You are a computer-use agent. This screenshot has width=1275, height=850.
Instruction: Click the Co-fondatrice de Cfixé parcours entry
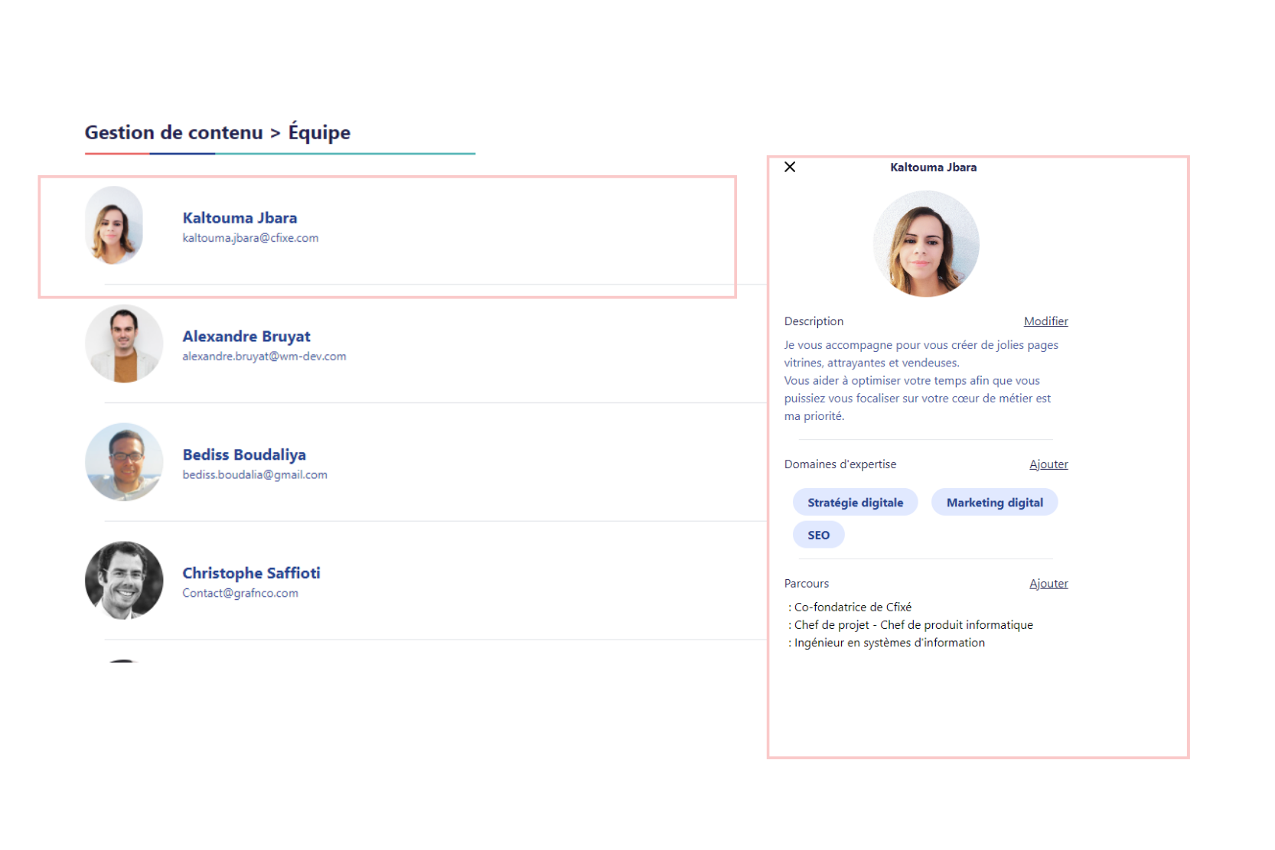click(852, 607)
